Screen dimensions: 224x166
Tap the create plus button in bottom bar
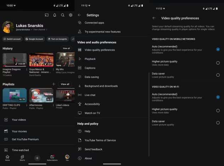click(x=37, y=158)
